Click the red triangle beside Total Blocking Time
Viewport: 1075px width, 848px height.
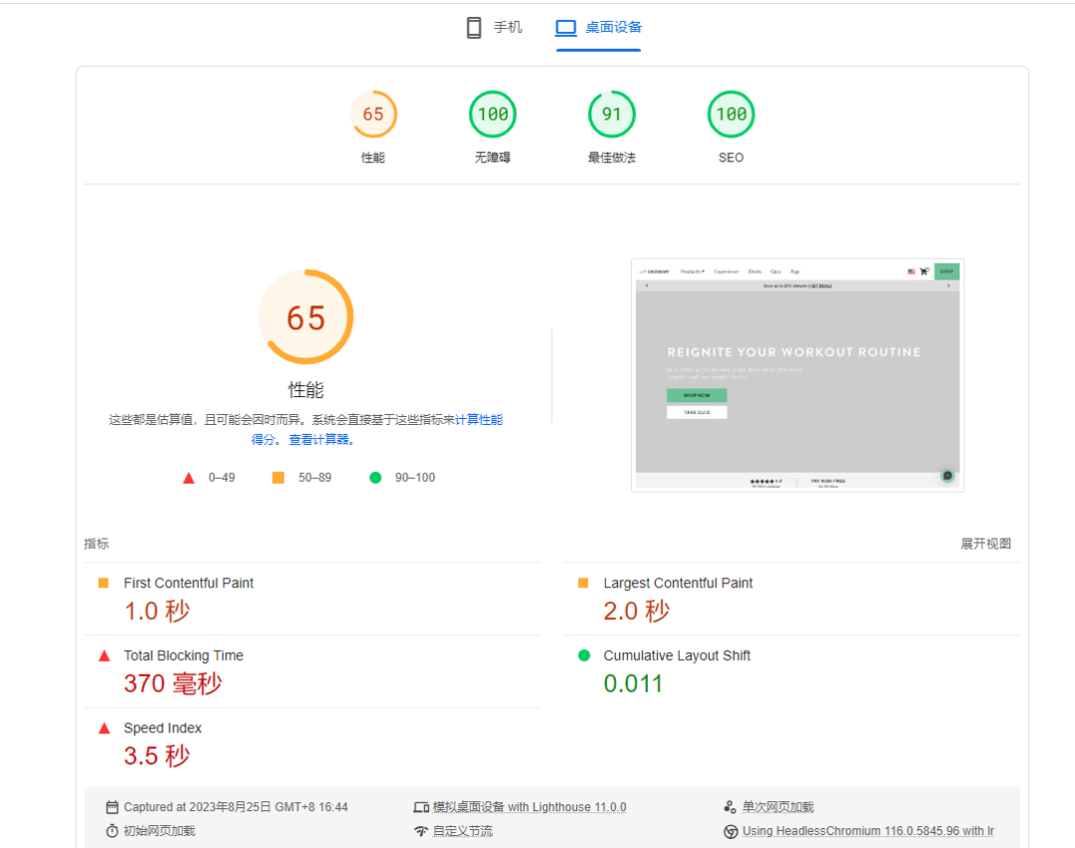point(104,656)
